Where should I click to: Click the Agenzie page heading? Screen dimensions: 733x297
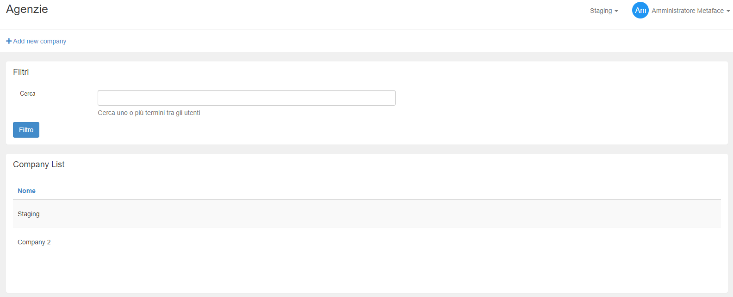[x=27, y=9]
